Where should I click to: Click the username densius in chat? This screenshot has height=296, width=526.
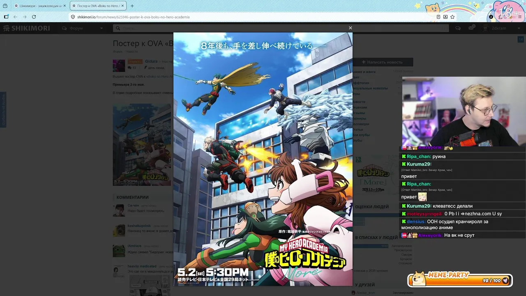416,222
